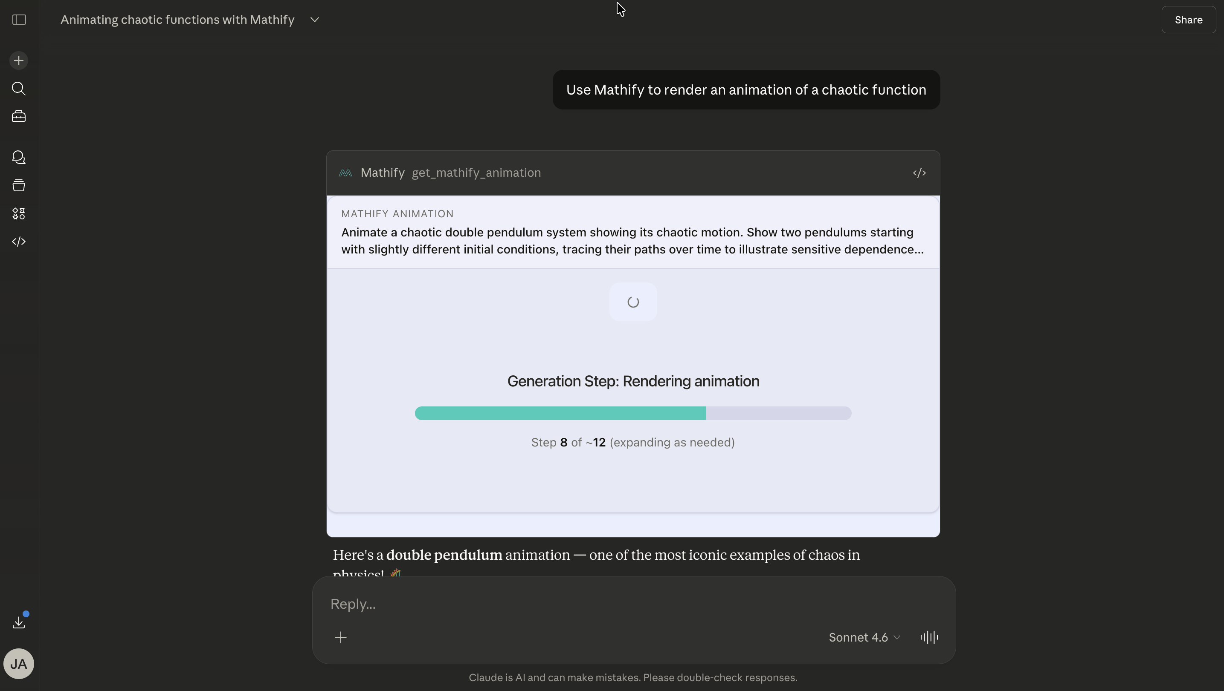
Task: Click the Share button
Action: point(1188,20)
